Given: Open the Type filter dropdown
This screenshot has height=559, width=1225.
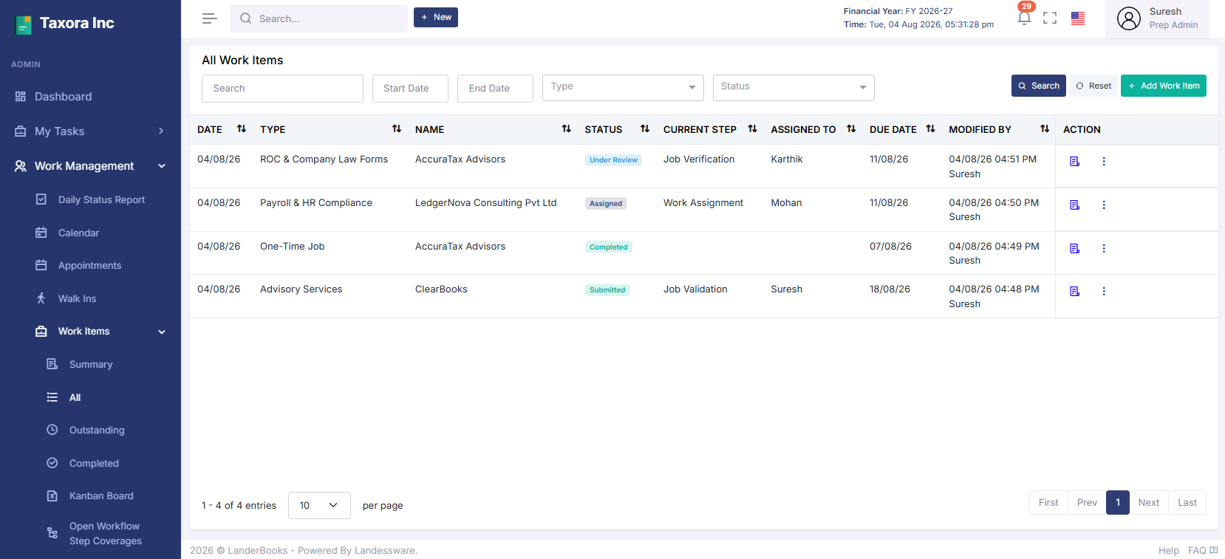Looking at the screenshot, I should pos(623,87).
